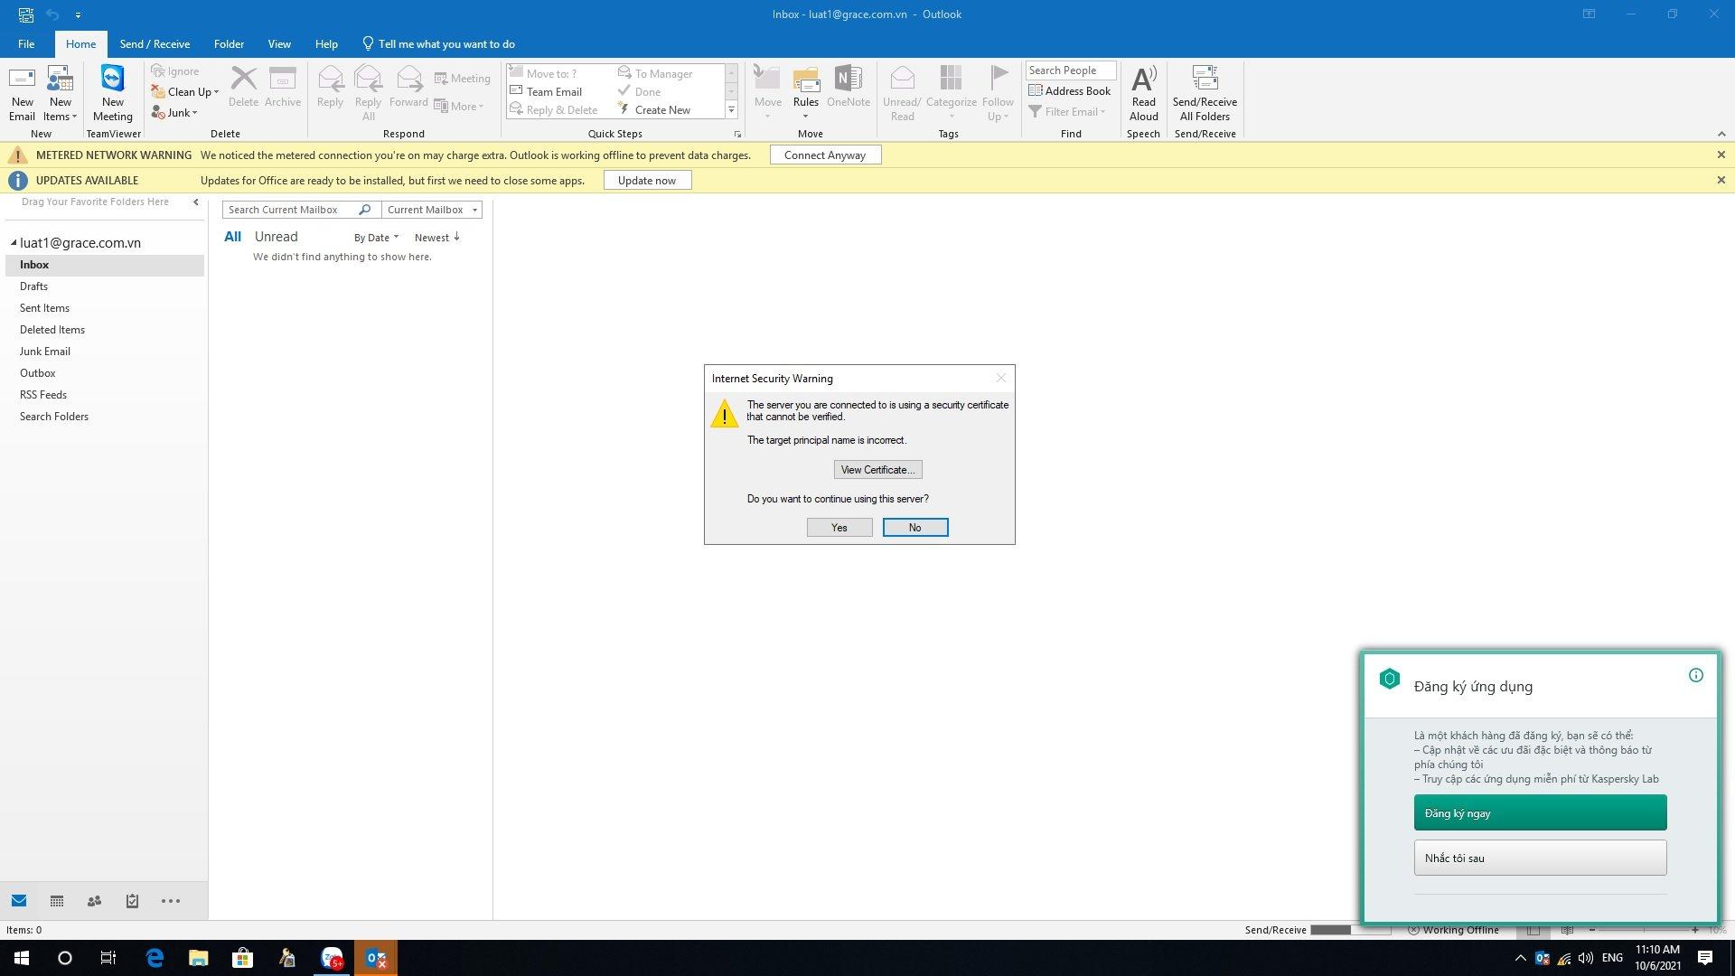The image size is (1735, 976).
Task: Start a New TeamViewer Meeting
Action: point(112,93)
